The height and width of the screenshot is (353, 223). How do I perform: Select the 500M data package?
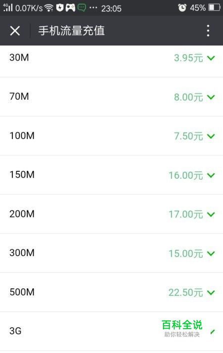tap(111, 292)
